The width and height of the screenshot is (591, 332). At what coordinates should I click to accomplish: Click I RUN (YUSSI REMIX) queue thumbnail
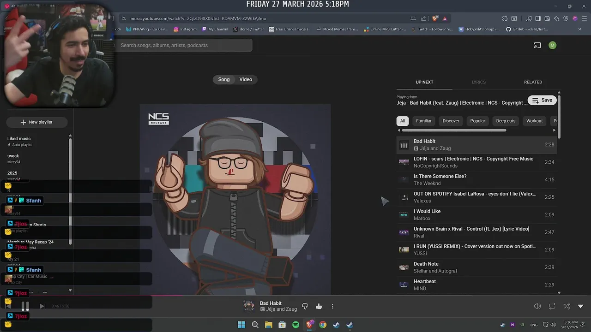[404, 250]
